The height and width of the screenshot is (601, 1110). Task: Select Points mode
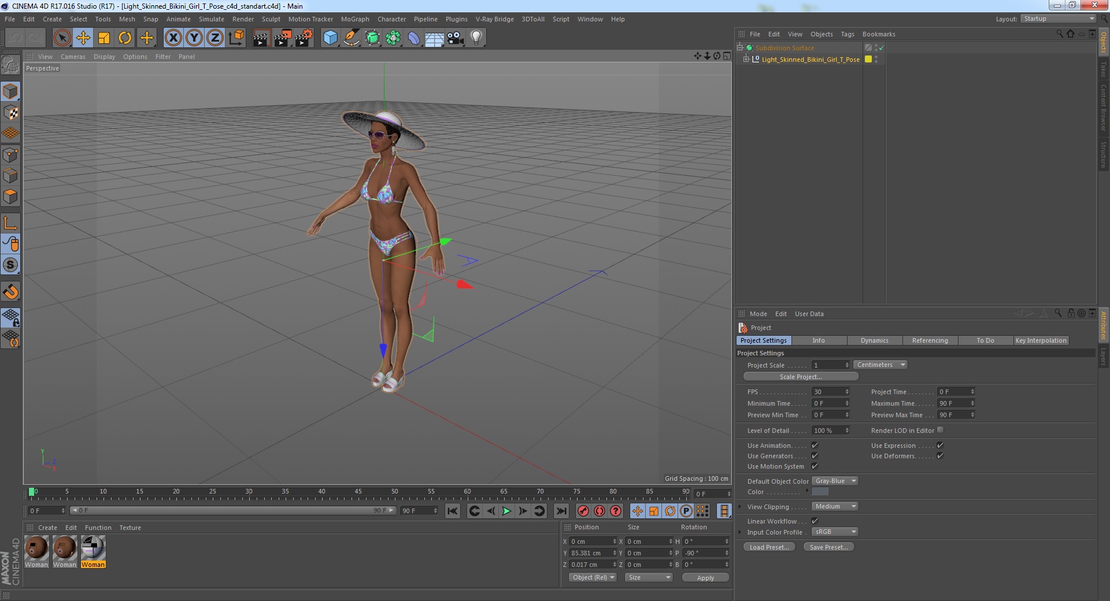(x=10, y=155)
